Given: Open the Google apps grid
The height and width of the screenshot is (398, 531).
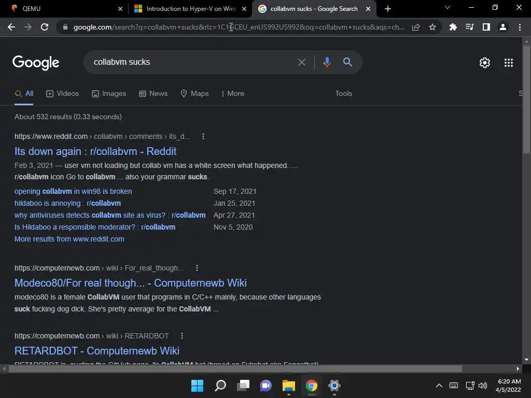Looking at the screenshot, I should tap(508, 63).
